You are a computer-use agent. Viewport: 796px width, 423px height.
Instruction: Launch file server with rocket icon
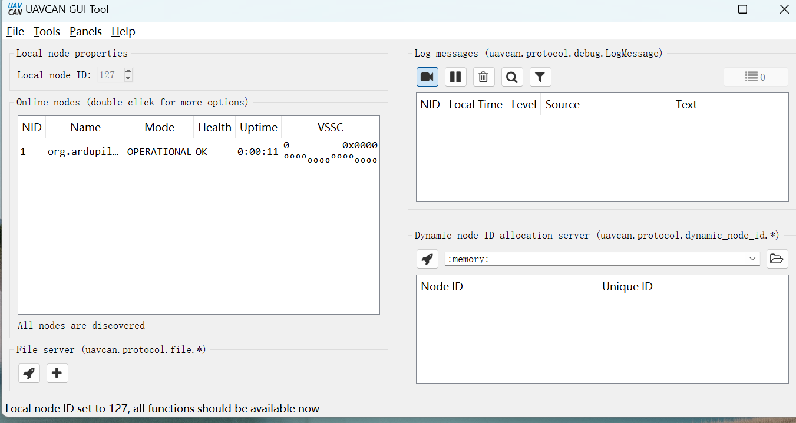point(29,373)
